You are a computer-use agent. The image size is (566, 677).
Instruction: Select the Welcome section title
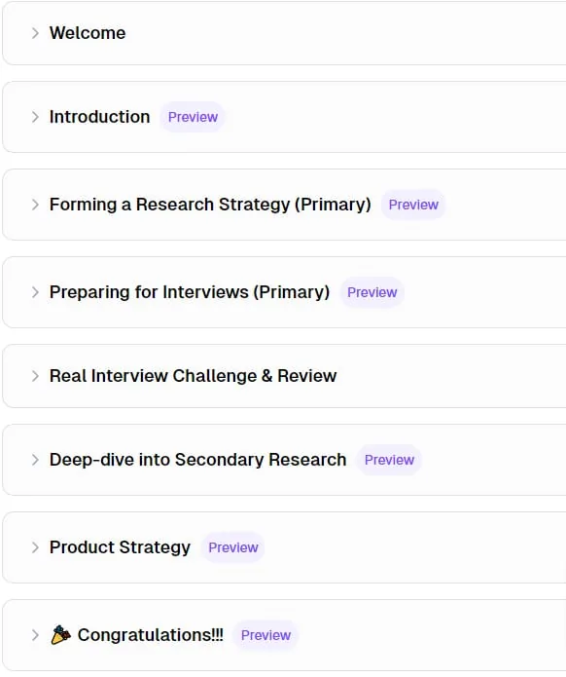tap(88, 33)
